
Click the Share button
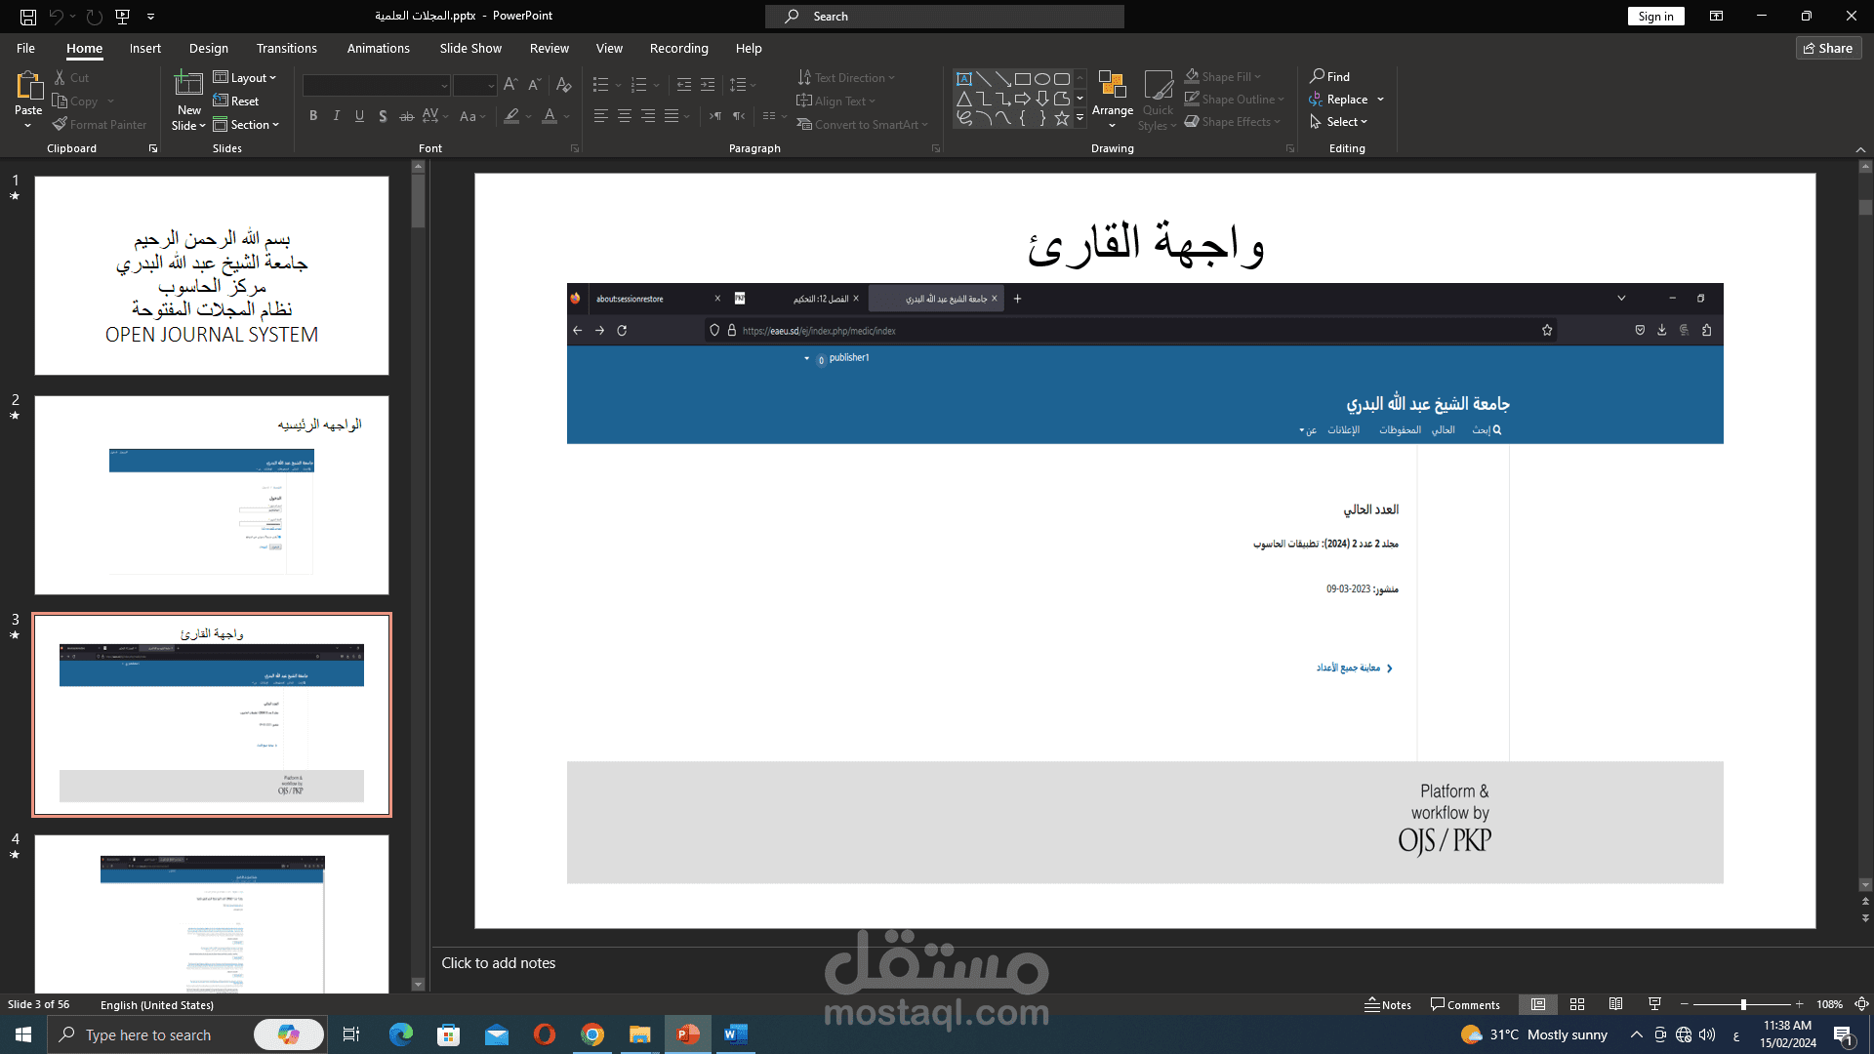1828,48
